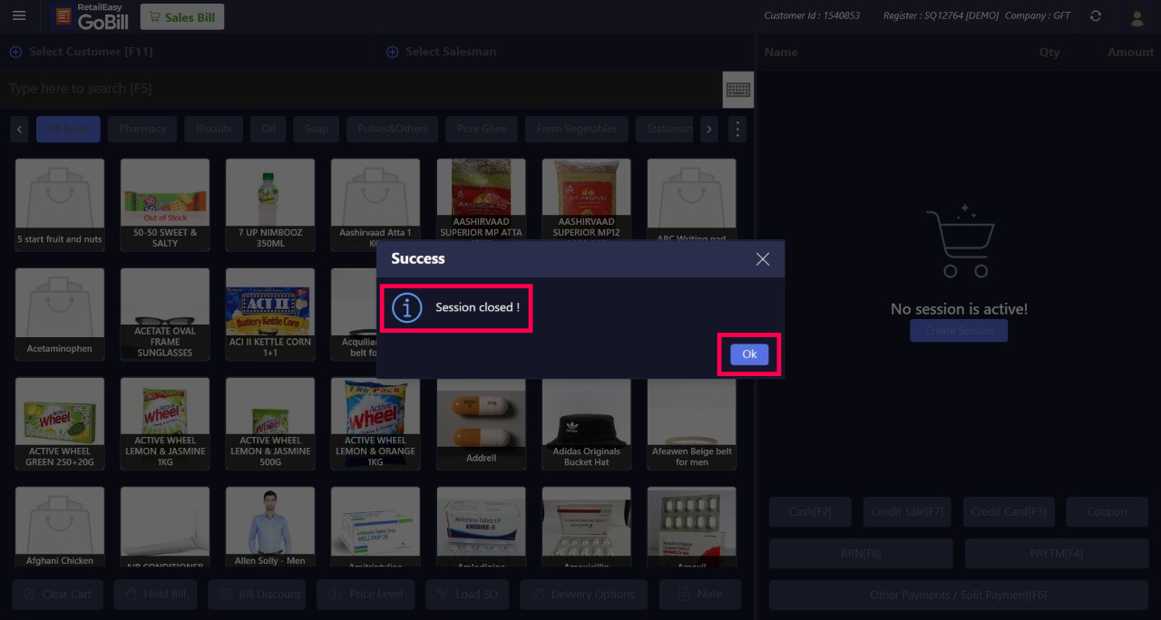Click Clear Cart button
The image size is (1161, 620).
point(58,595)
